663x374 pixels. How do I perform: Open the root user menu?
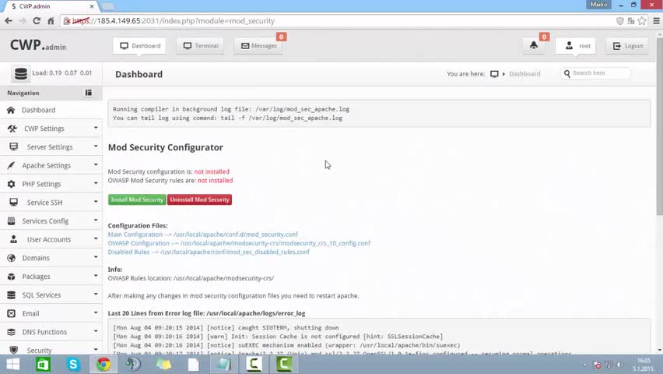[576, 46]
